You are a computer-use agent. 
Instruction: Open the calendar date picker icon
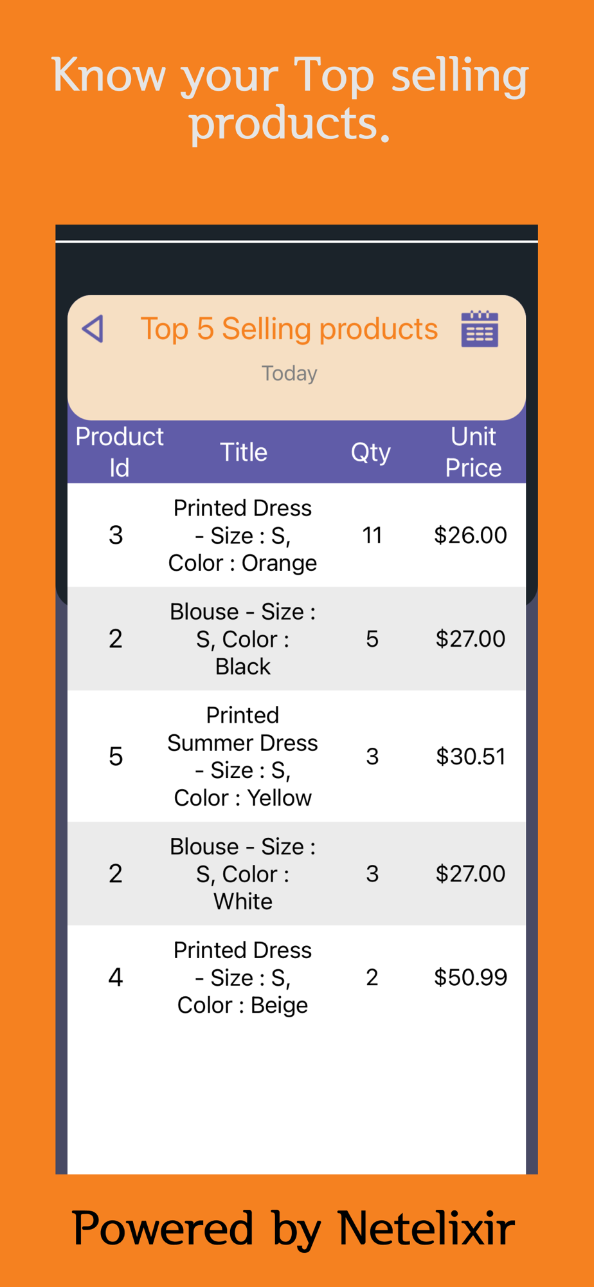coord(480,329)
